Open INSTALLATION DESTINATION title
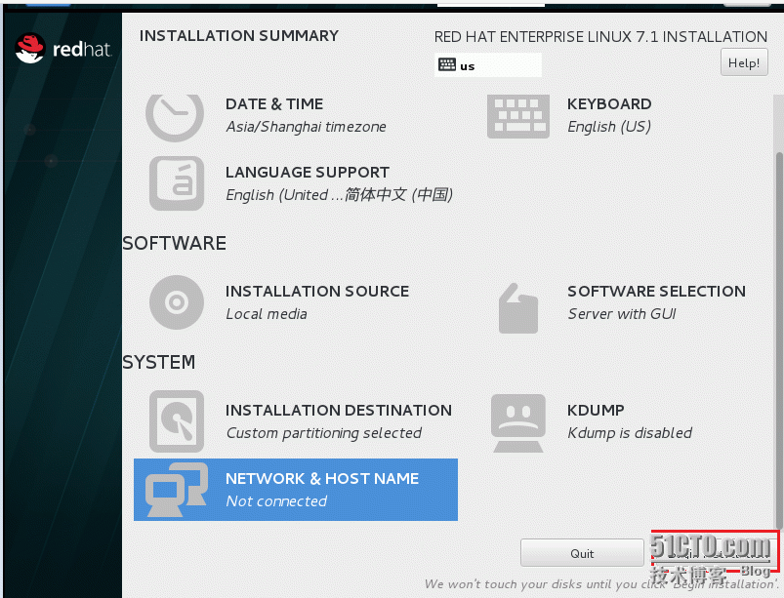 coord(339,410)
